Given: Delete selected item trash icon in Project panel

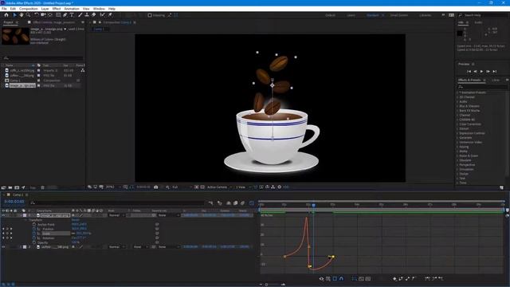Looking at the screenshot, I should pos(42,188).
